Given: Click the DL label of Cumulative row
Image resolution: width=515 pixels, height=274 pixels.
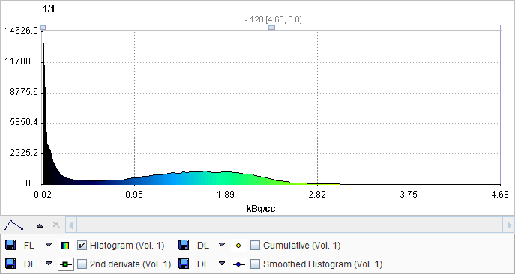Looking at the screenshot, I should pos(202,246).
